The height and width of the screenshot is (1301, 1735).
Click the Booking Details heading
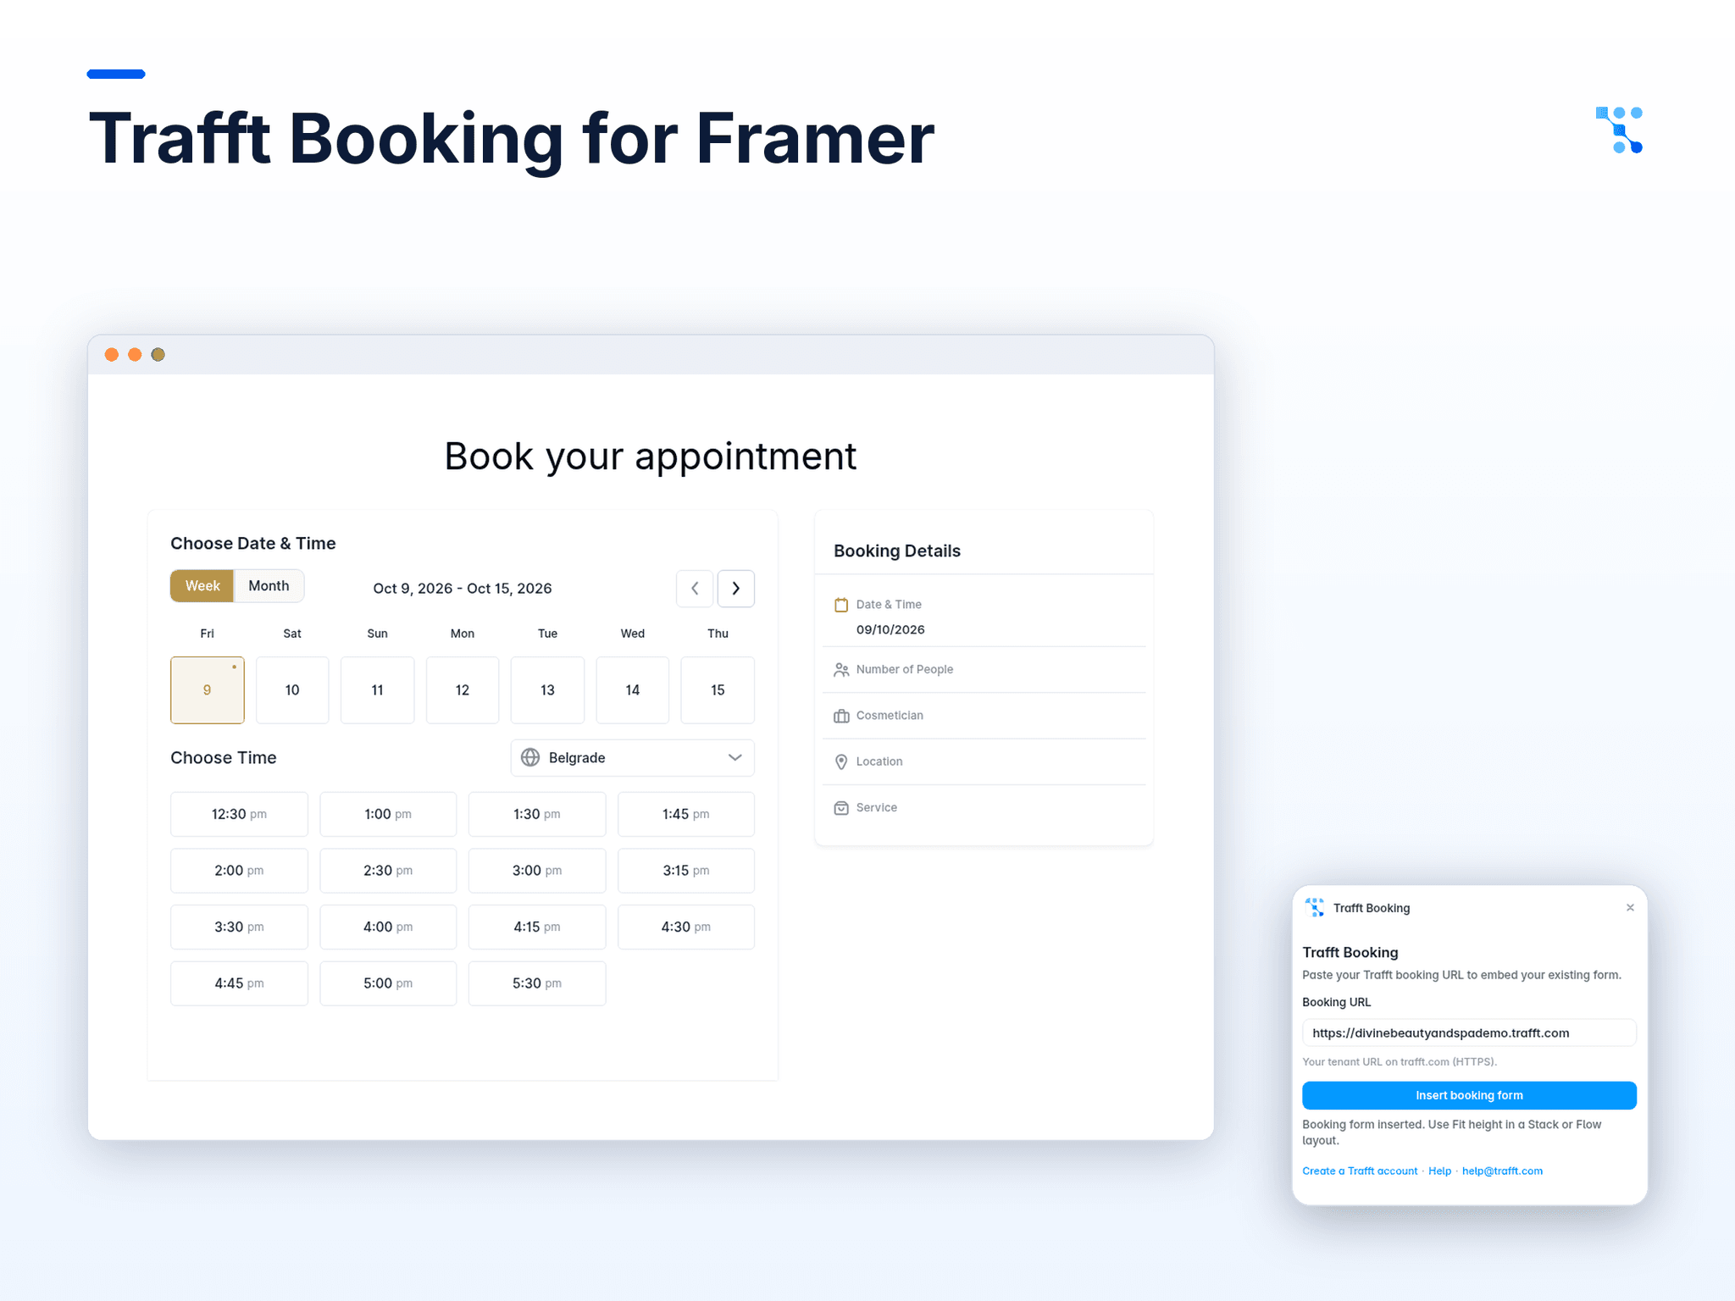click(x=897, y=551)
